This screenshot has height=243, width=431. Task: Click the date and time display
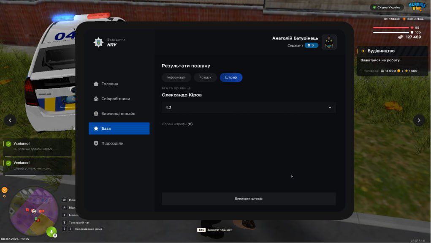tap(15, 239)
